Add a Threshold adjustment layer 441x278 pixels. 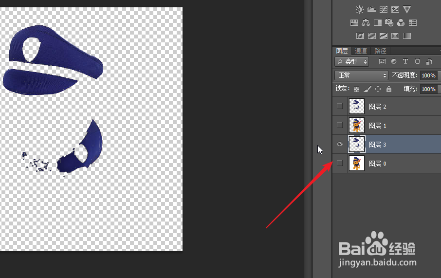click(384, 36)
